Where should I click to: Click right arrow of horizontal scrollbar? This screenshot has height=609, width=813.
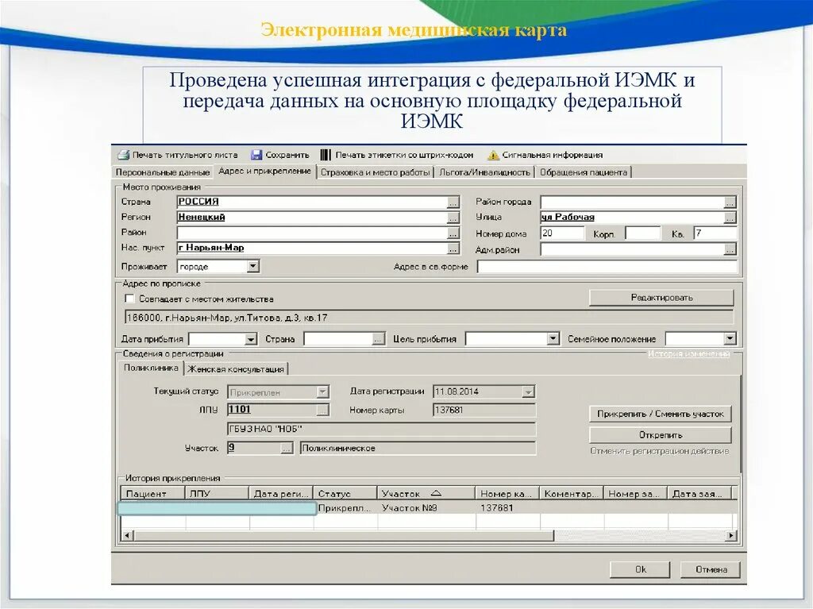(x=731, y=535)
